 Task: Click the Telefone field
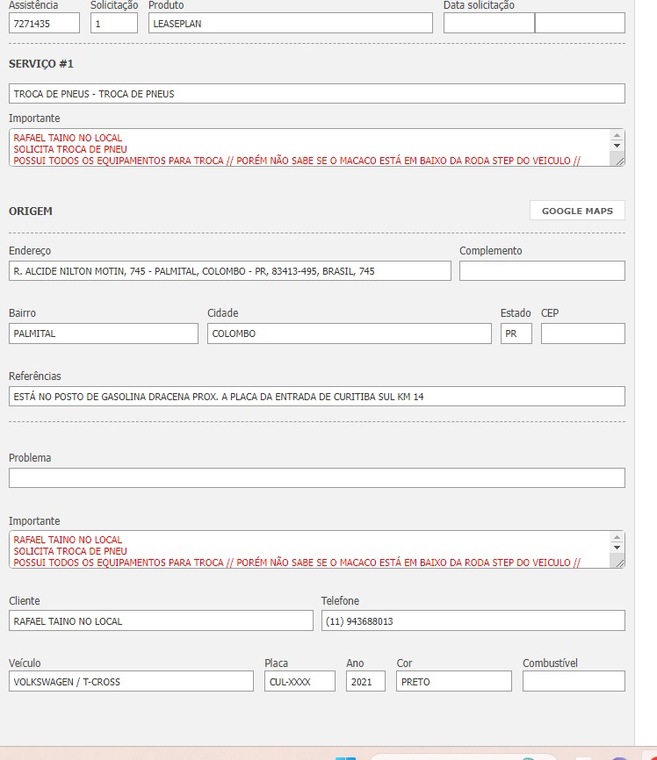click(473, 621)
